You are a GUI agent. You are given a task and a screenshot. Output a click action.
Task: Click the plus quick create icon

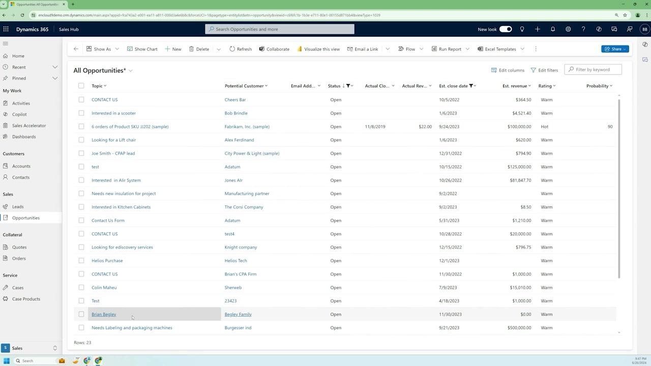click(x=537, y=29)
